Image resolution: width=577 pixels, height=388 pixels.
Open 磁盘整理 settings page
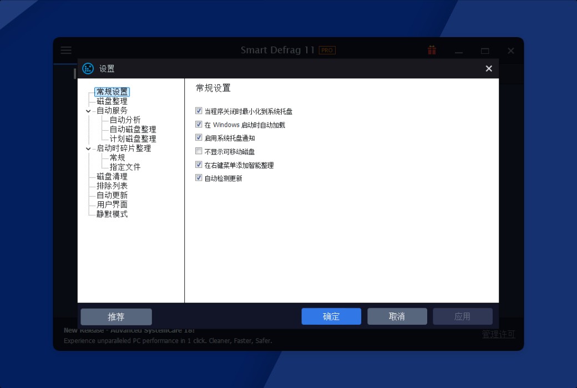112,101
